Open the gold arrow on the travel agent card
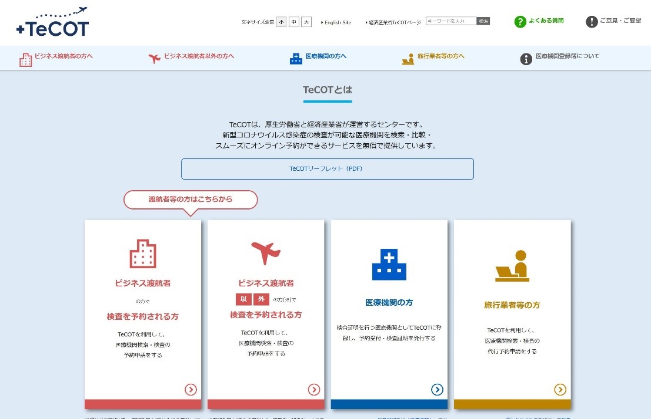The height and width of the screenshot is (419, 651). point(560,389)
